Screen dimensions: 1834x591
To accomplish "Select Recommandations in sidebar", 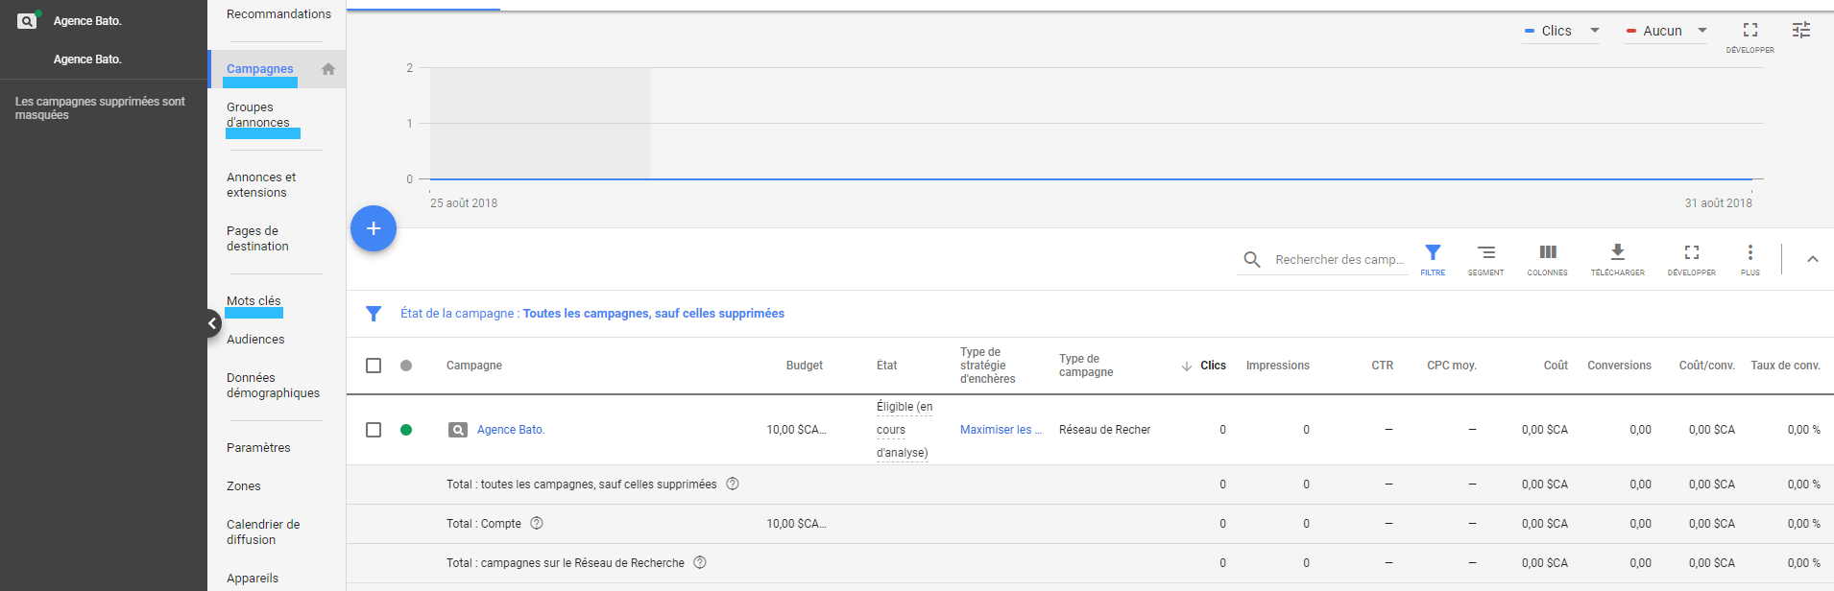I will [278, 14].
